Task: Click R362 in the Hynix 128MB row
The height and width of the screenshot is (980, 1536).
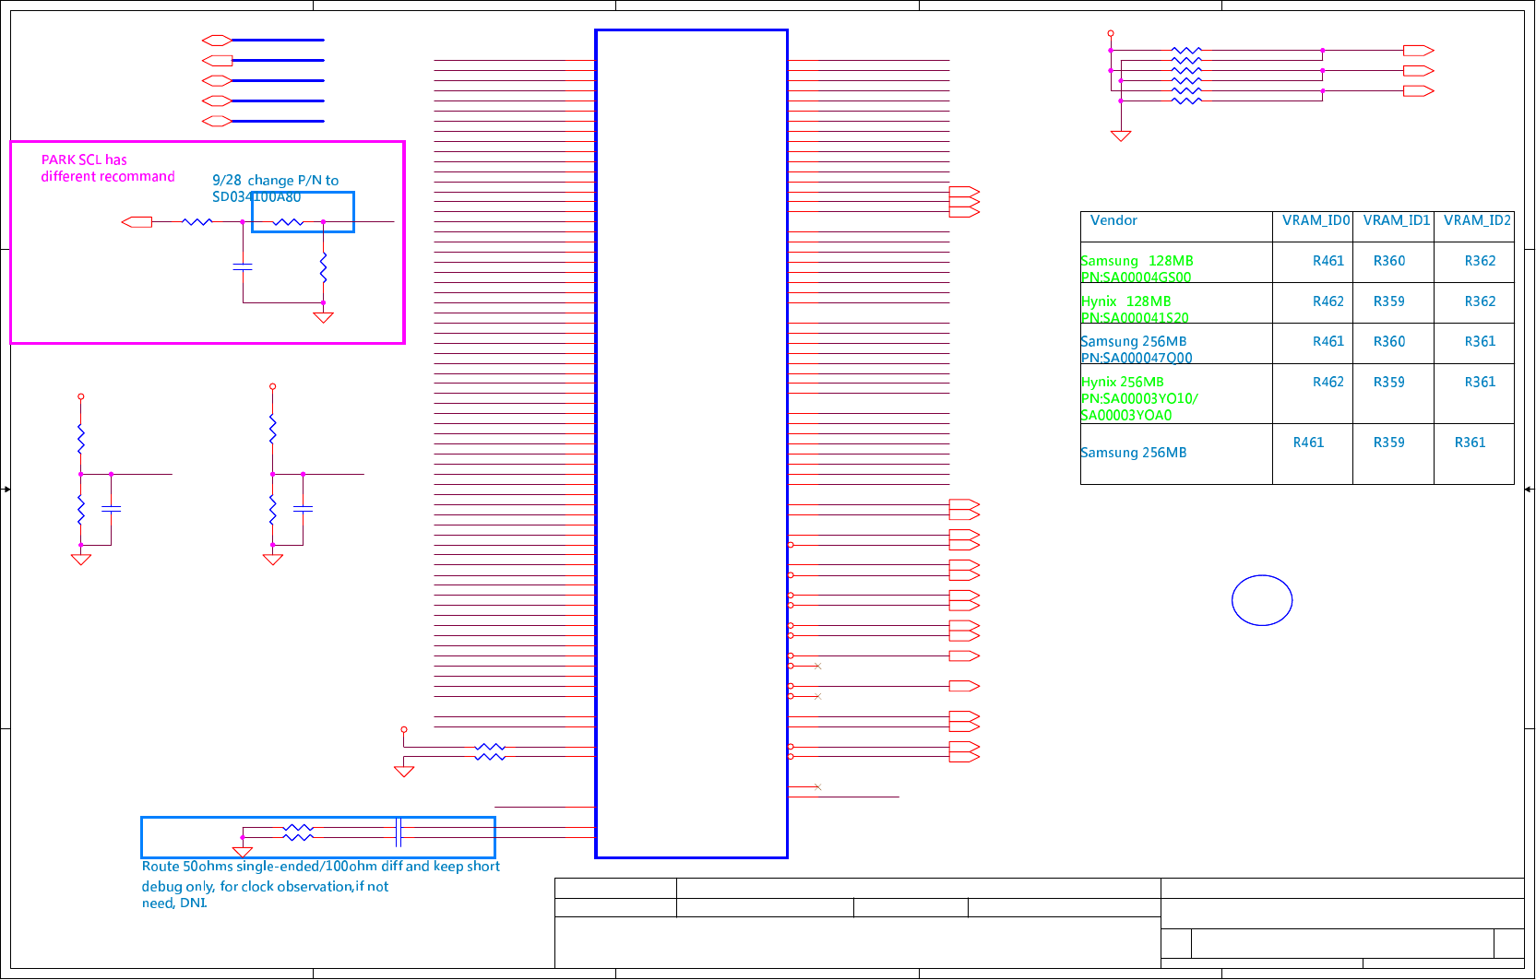Action: [1480, 301]
